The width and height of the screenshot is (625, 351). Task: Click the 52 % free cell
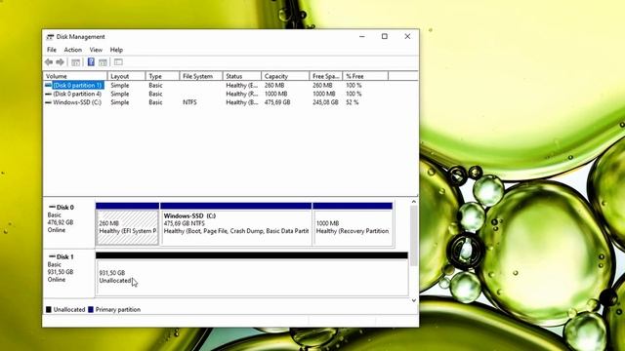click(353, 102)
